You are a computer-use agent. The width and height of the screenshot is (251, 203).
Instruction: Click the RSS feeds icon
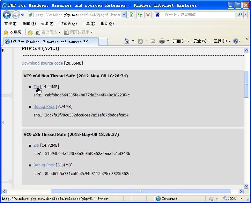click(x=140, y=41)
